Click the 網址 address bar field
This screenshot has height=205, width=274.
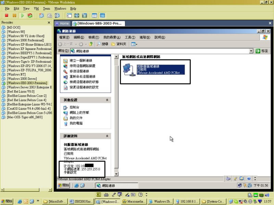160,51
